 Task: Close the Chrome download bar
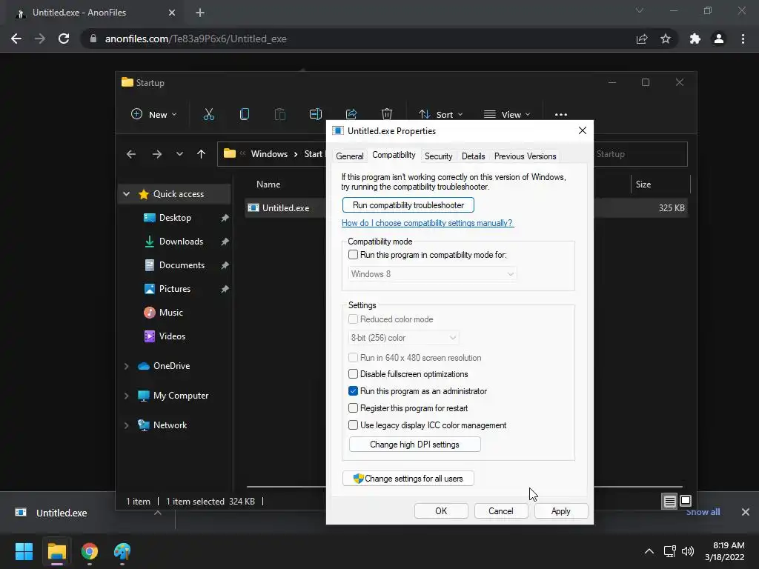click(x=746, y=512)
